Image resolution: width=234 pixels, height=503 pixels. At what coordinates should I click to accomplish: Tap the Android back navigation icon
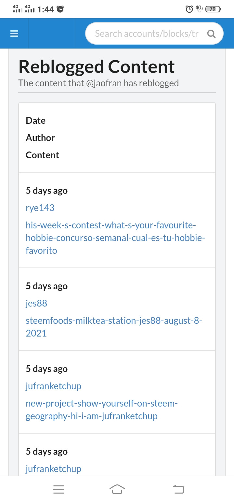[178, 489]
